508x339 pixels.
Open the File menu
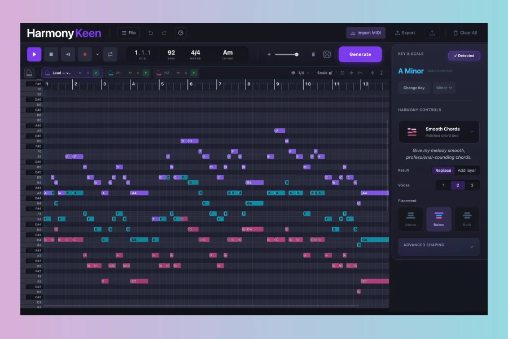(129, 33)
